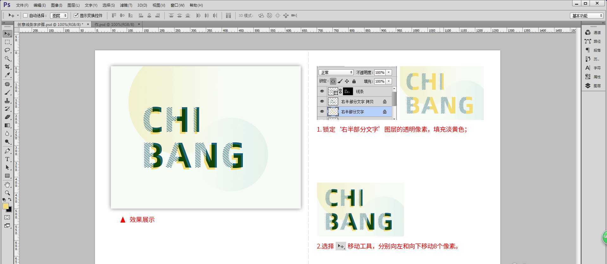Viewport: 607px width, 264px height.
Task: Open the 字符 panel from the right dock
Action: (x=593, y=68)
